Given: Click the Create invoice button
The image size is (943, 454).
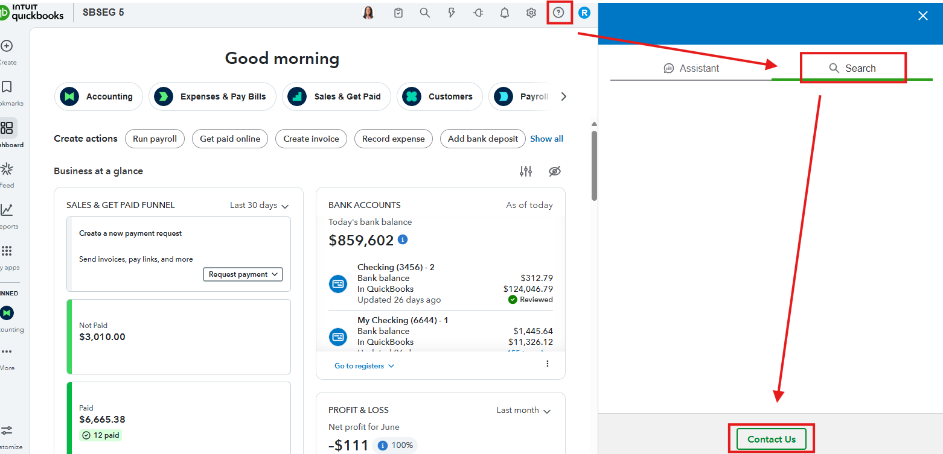Looking at the screenshot, I should tap(311, 139).
